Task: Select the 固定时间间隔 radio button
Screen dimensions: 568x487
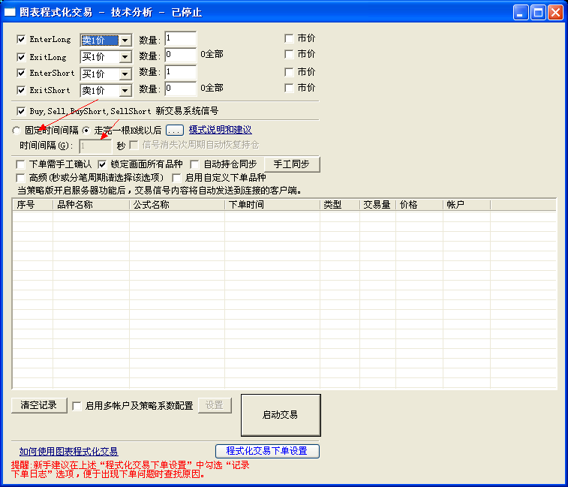Action: click(x=16, y=130)
